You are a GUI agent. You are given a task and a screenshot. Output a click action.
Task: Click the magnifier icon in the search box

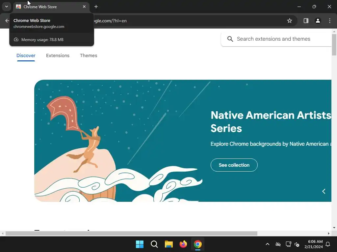[x=230, y=39]
